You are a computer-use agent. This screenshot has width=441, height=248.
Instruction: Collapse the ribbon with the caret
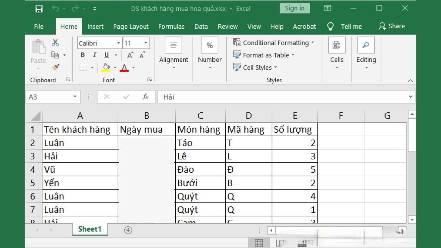(x=410, y=80)
